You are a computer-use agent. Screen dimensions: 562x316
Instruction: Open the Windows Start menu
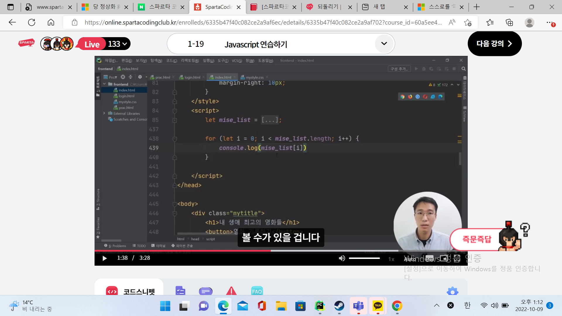165,306
